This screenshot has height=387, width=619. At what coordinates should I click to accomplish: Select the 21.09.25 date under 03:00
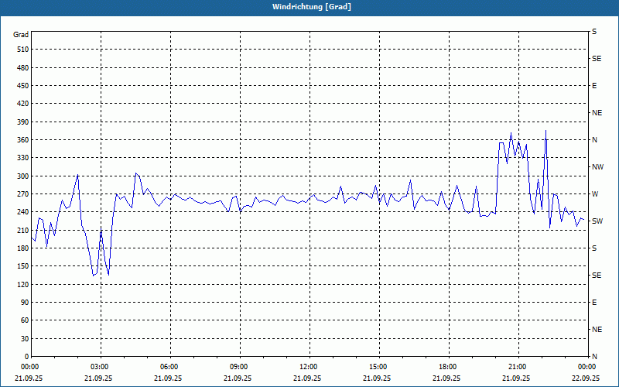coord(98,378)
